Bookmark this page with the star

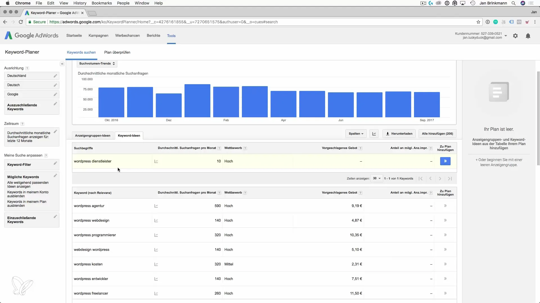coord(478,22)
